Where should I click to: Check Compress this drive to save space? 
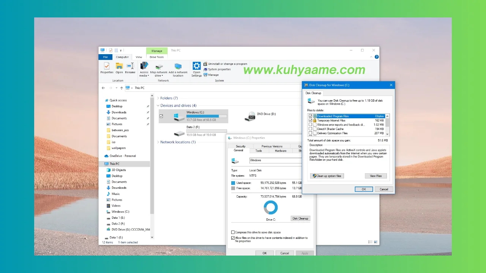pyautogui.click(x=233, y=232)
